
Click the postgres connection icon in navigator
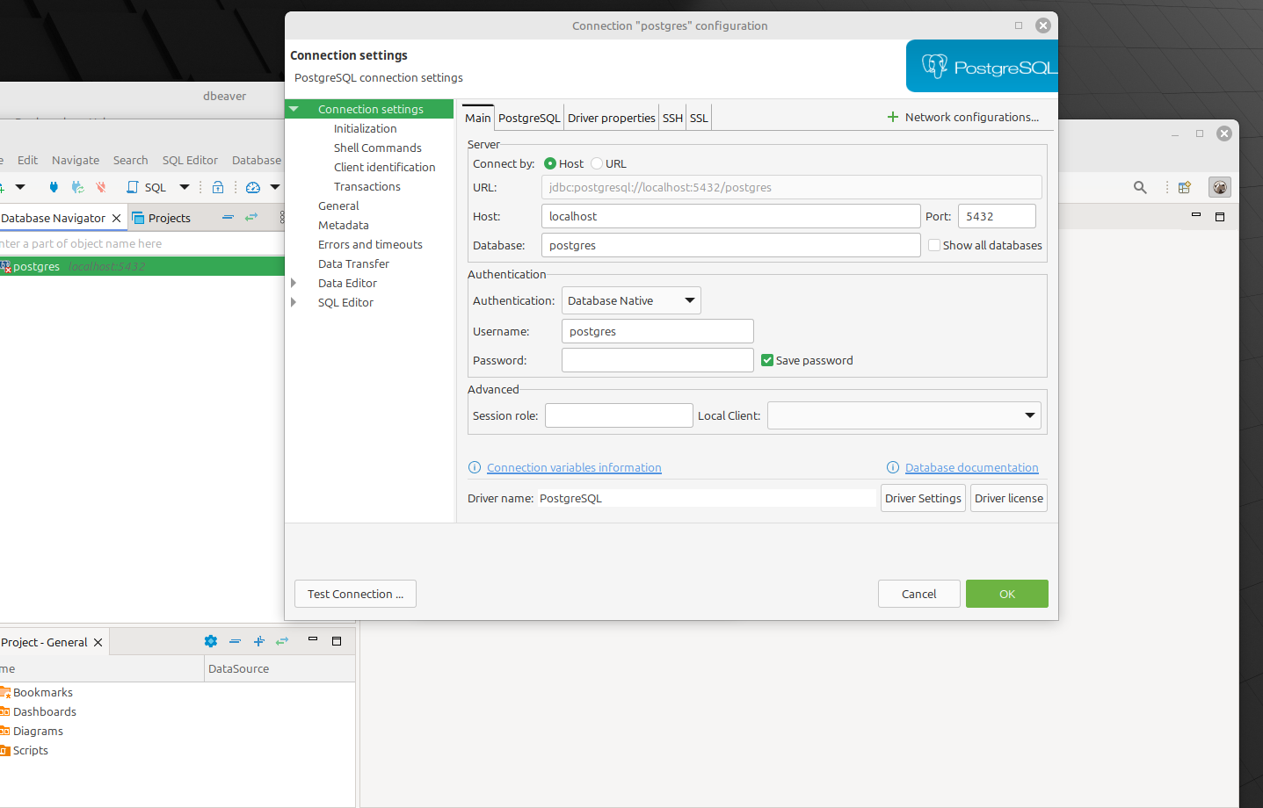[5, 266]
